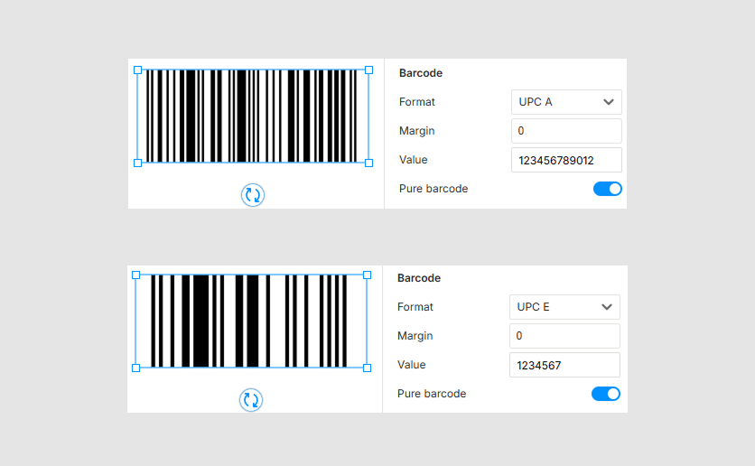The height and width of the screenshot is (466, 755).
Task: Click the Margin field in UPC E panel
Action: tap(564, 336)
